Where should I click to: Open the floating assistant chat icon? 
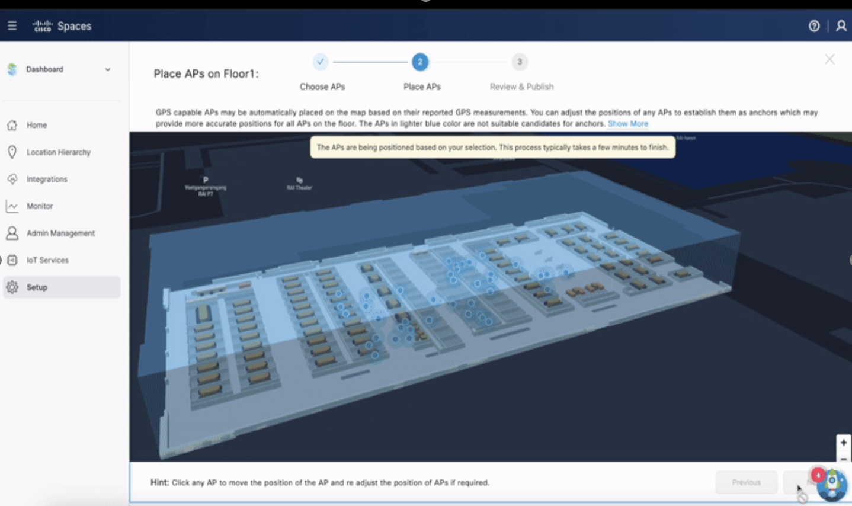coord(832,483)
